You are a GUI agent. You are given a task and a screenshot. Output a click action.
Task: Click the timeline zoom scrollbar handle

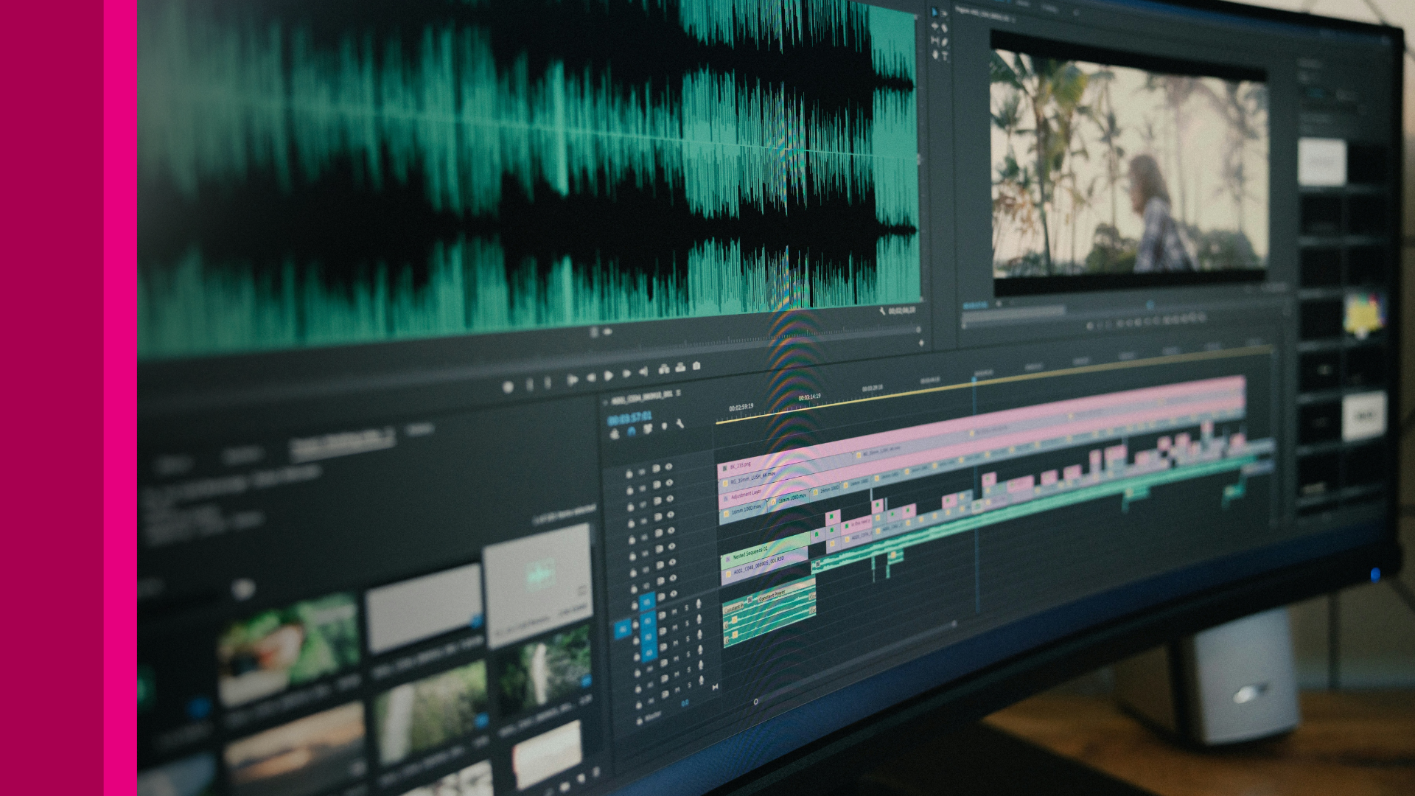coord(755,702)
